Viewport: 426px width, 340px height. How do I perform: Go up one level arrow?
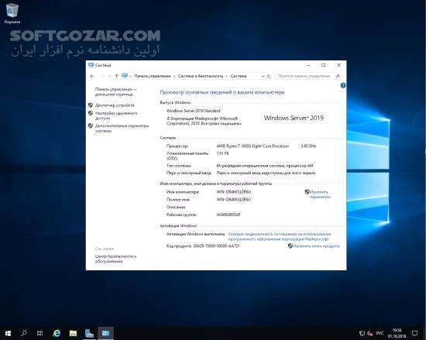pyautogui.click(x=116, y=77)
